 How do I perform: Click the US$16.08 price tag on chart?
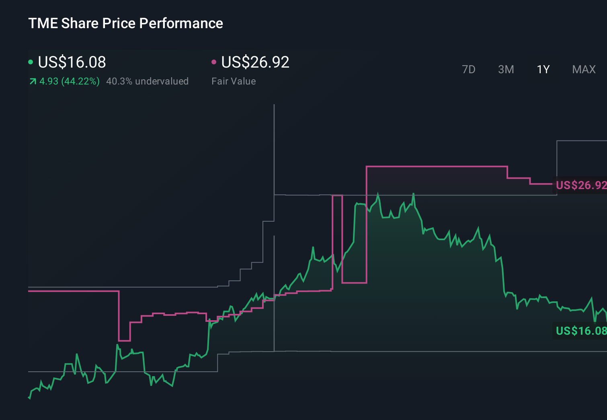pos(580,331)
